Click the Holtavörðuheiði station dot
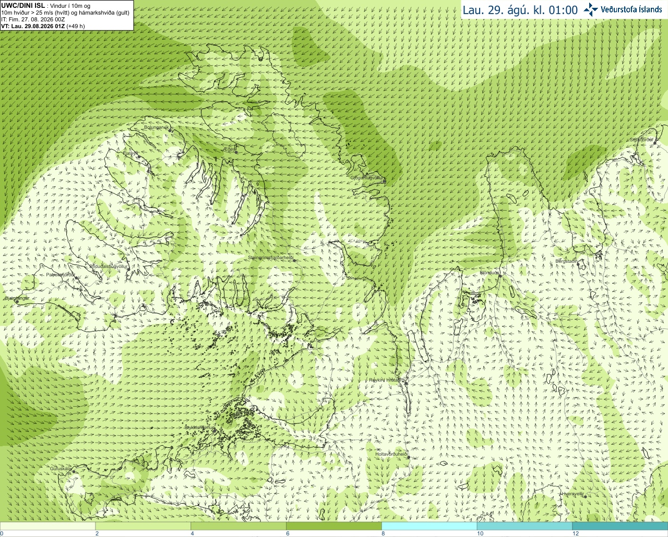This screenshot has width=668, height=537. (409, 458)
